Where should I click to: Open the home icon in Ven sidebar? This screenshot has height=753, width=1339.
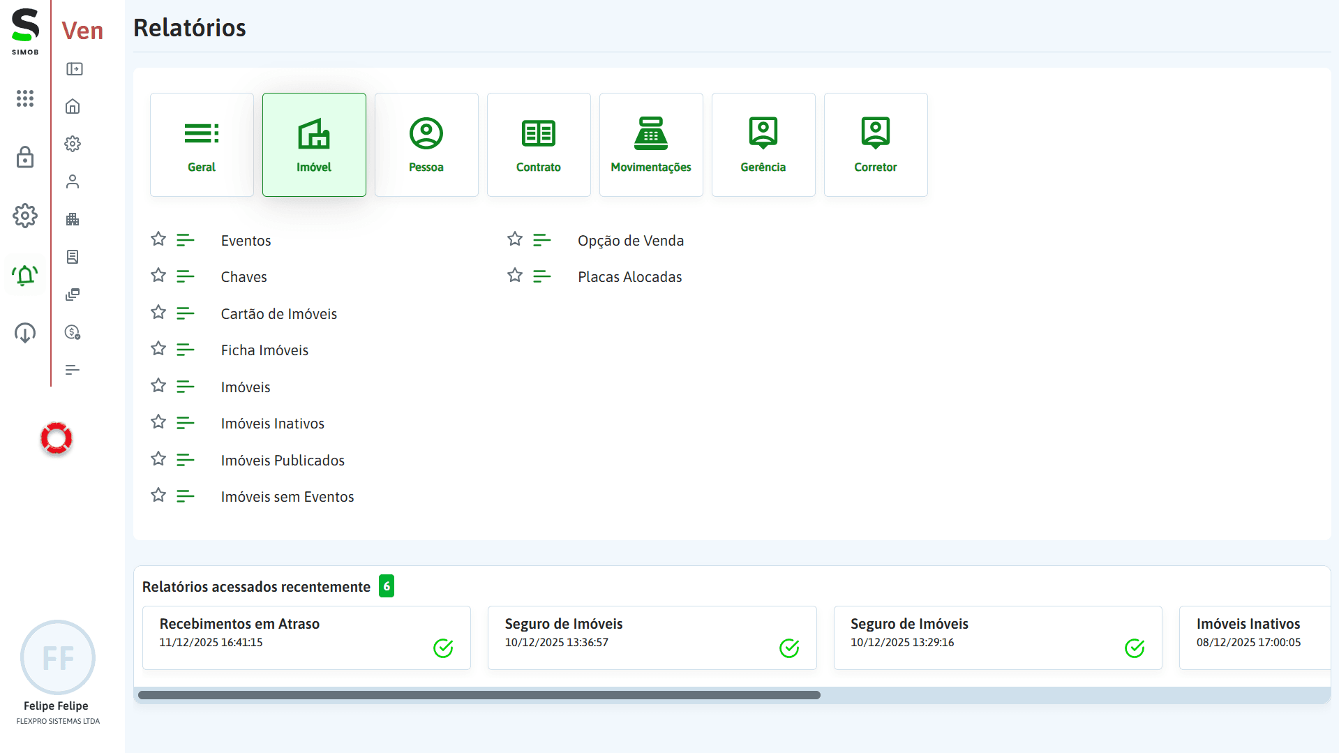(x=73, y=107)
